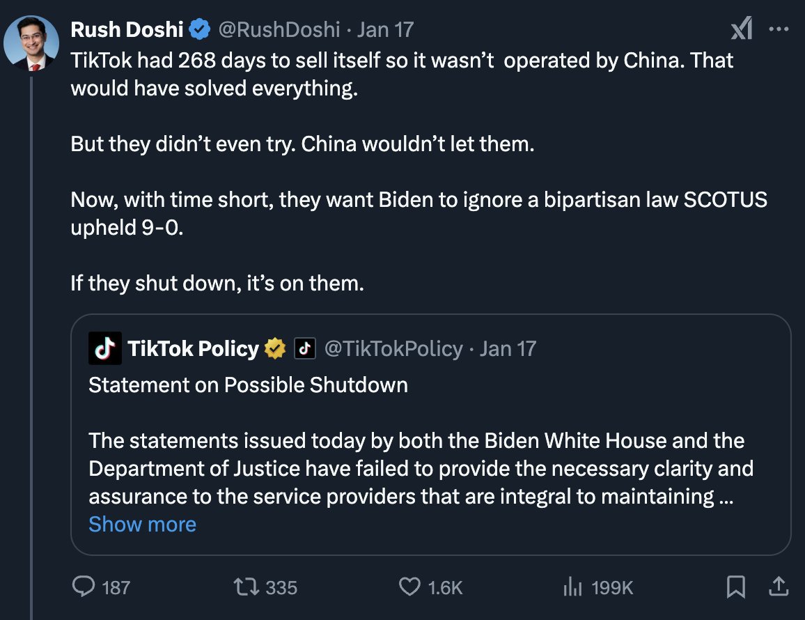Open @TikTokPolicy handle in quoted tweet

393,348
